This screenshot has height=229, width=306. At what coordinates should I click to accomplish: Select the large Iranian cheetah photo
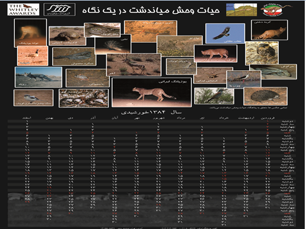pos(152,92)
